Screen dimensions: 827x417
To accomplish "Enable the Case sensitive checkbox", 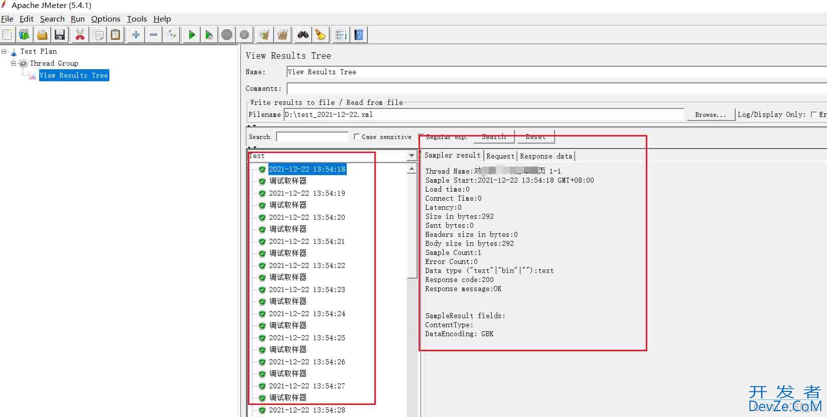I will click(x=357, y=136).
